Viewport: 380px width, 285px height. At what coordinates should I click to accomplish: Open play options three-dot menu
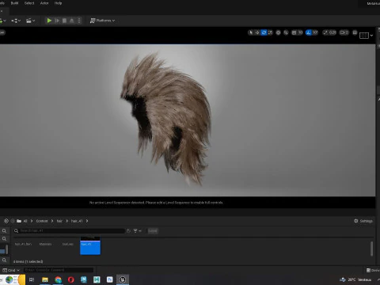coord(79,21)
